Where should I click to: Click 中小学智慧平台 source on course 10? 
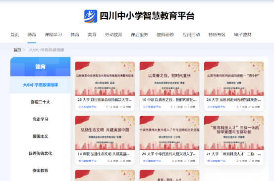(x=152, y=107)
